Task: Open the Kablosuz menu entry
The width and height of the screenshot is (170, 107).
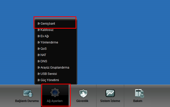Action: click(x=47, y=30)
